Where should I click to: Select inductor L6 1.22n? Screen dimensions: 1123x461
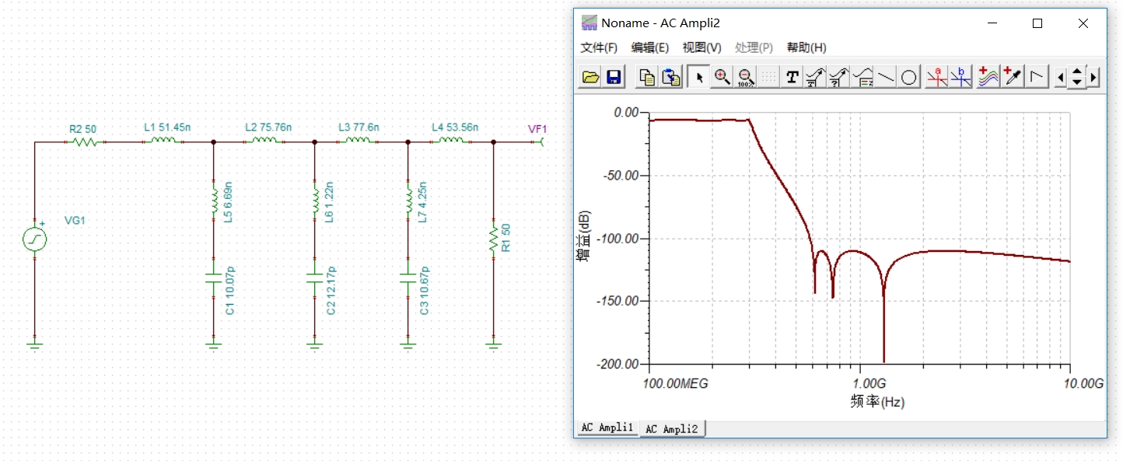click(x=314, y=201)
